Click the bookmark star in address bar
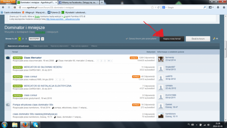The width and height of the screenshot is (227, 128). coord(152,7)
